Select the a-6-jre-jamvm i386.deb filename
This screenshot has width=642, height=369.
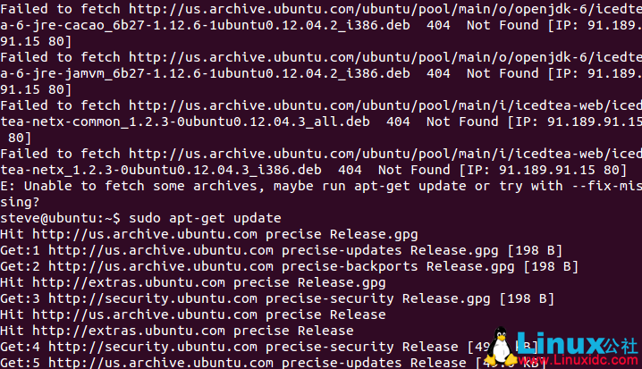pos(205,73)
